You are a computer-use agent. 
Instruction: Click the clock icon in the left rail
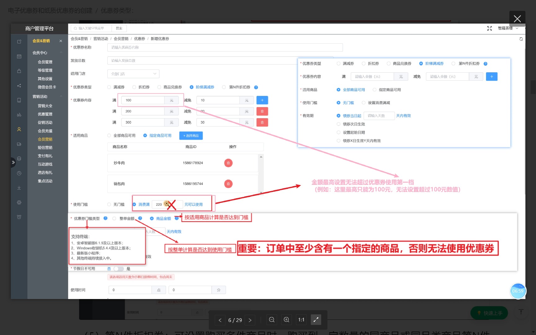19,173
